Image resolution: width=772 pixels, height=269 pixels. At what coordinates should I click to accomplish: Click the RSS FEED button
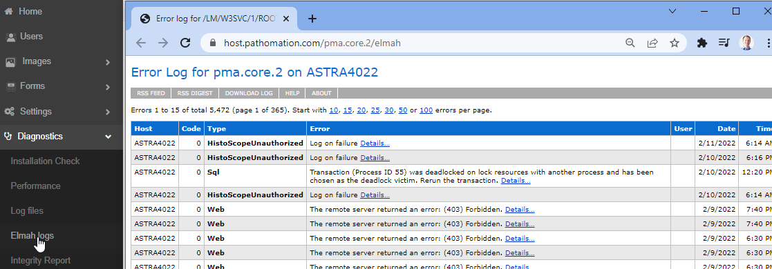(x=151, y=93)
